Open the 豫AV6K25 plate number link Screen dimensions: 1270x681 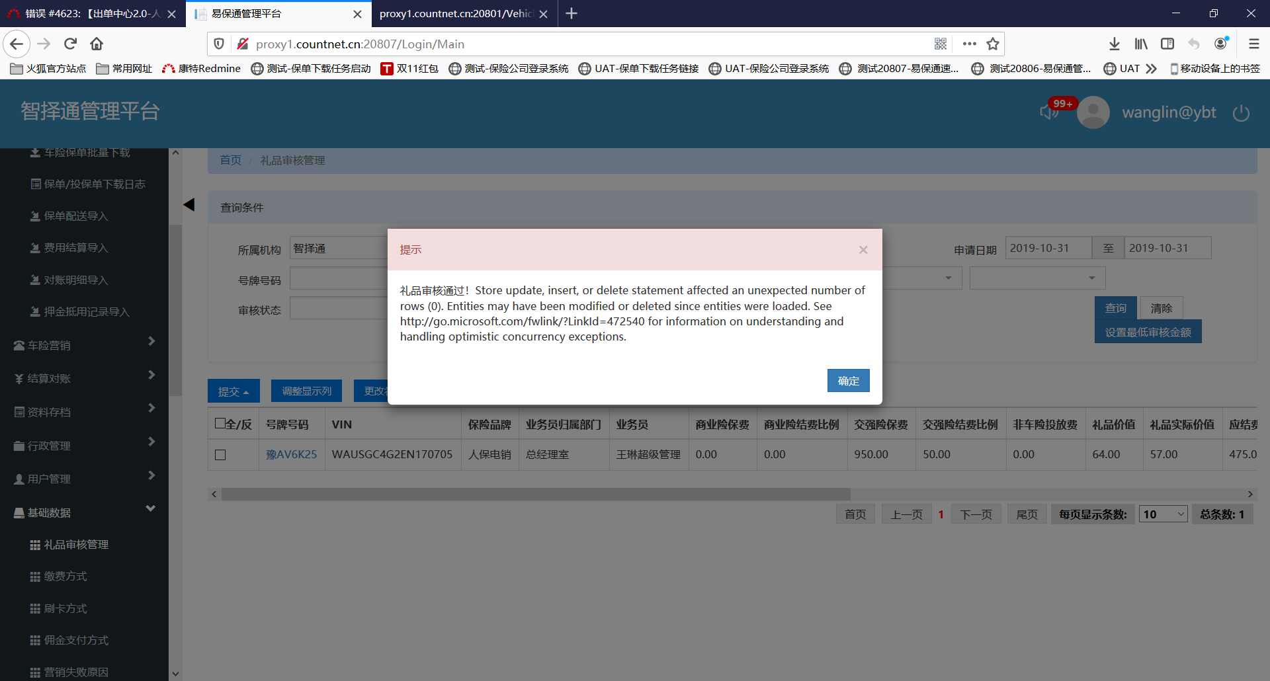coord(292,455)
